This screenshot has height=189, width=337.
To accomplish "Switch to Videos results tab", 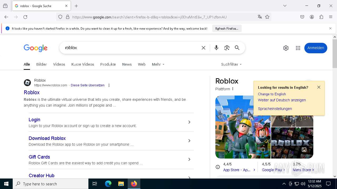I will pos(59,64).
